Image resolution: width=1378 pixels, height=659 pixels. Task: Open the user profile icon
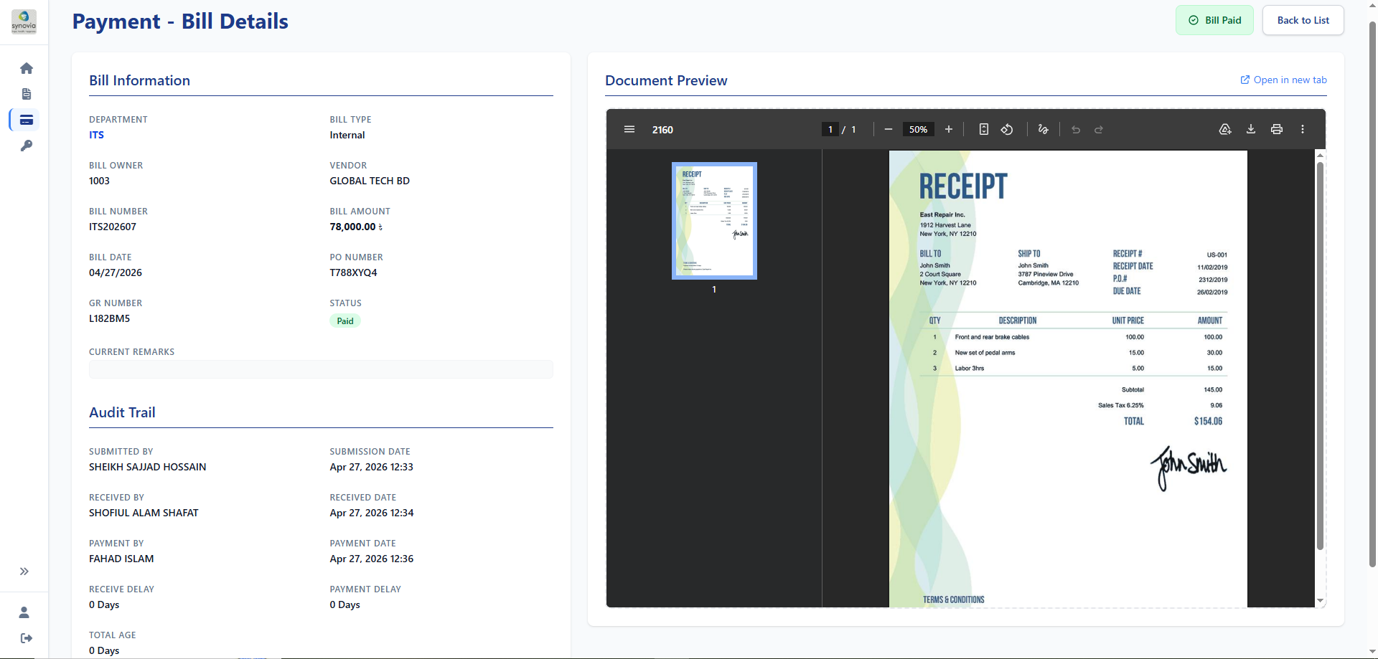[24, 612]
